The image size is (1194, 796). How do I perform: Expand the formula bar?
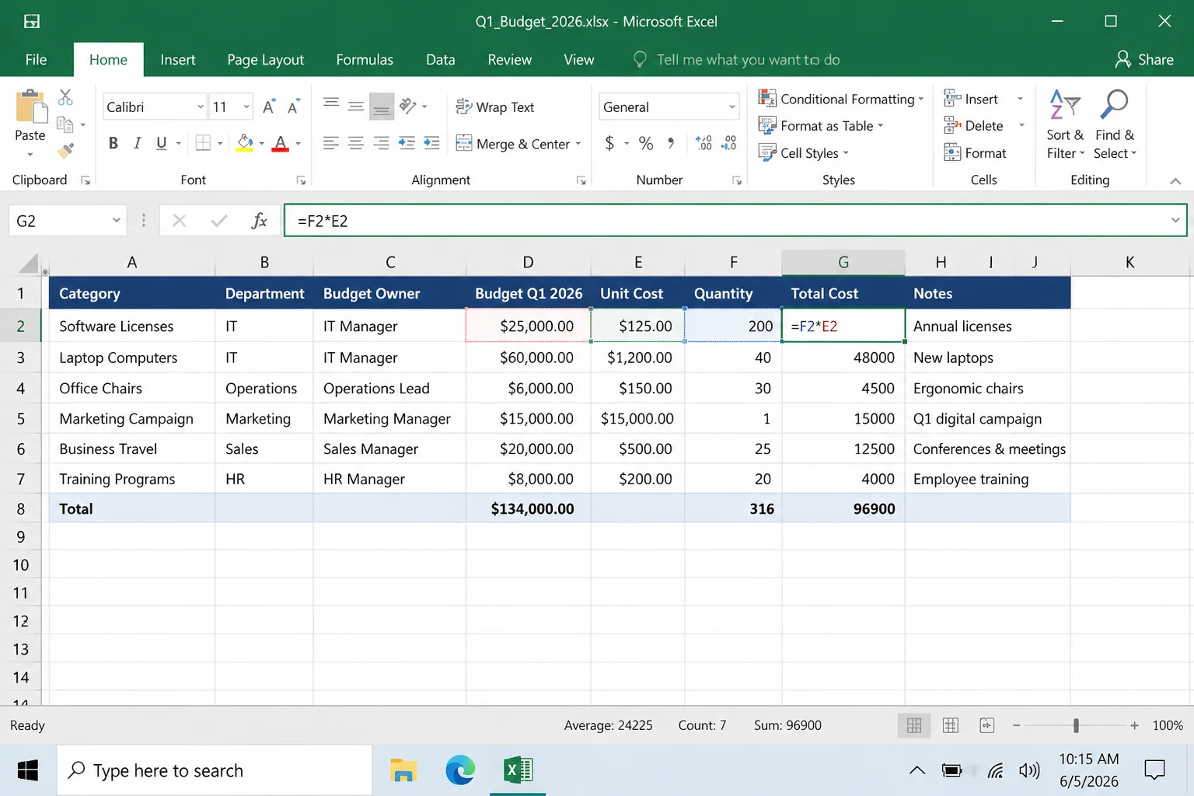1175,221
